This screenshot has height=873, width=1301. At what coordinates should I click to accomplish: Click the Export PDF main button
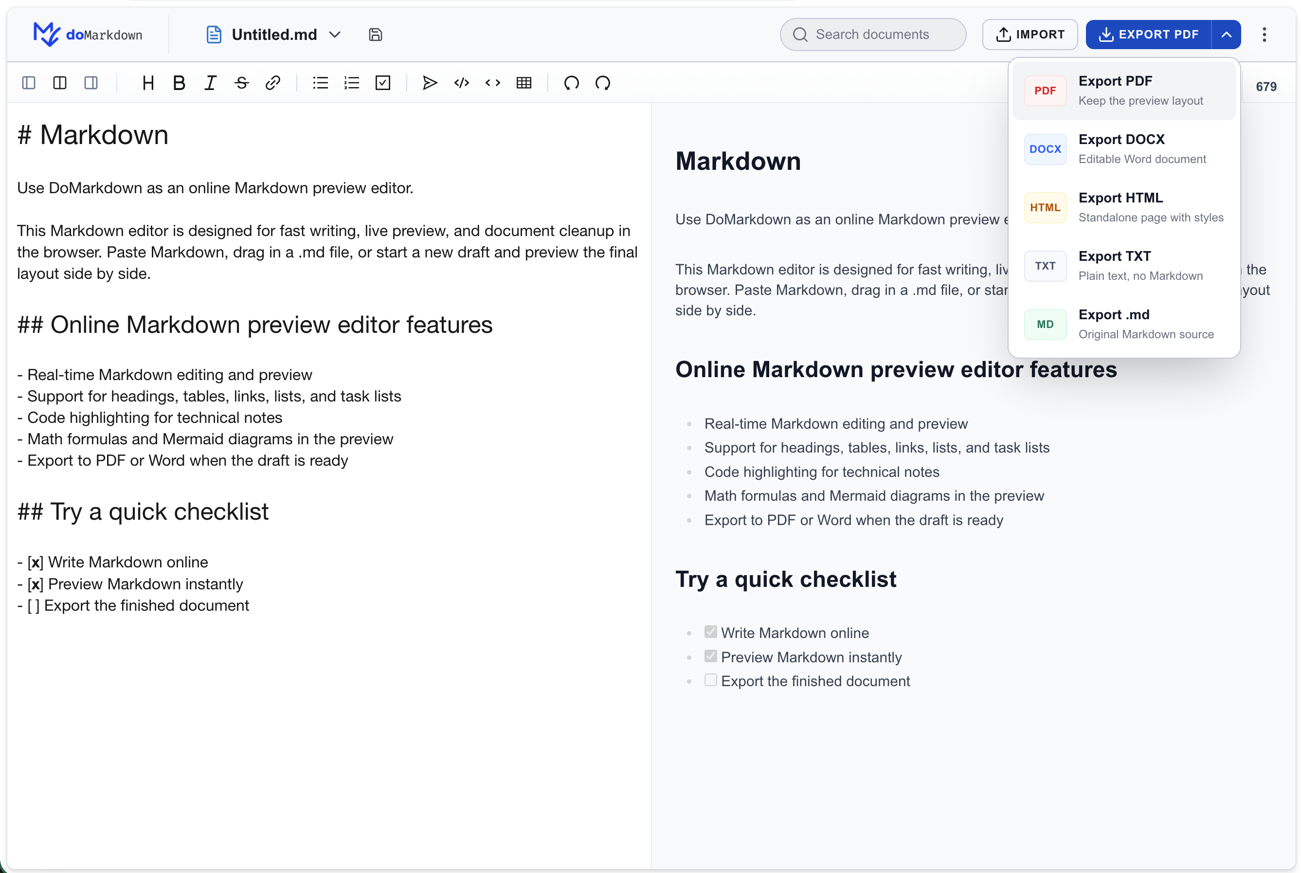coord(1148,35)
